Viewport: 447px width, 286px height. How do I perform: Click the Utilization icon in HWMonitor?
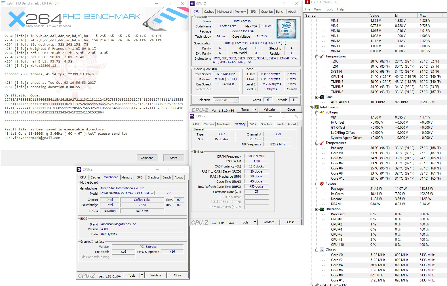click(x=322, y=209)
